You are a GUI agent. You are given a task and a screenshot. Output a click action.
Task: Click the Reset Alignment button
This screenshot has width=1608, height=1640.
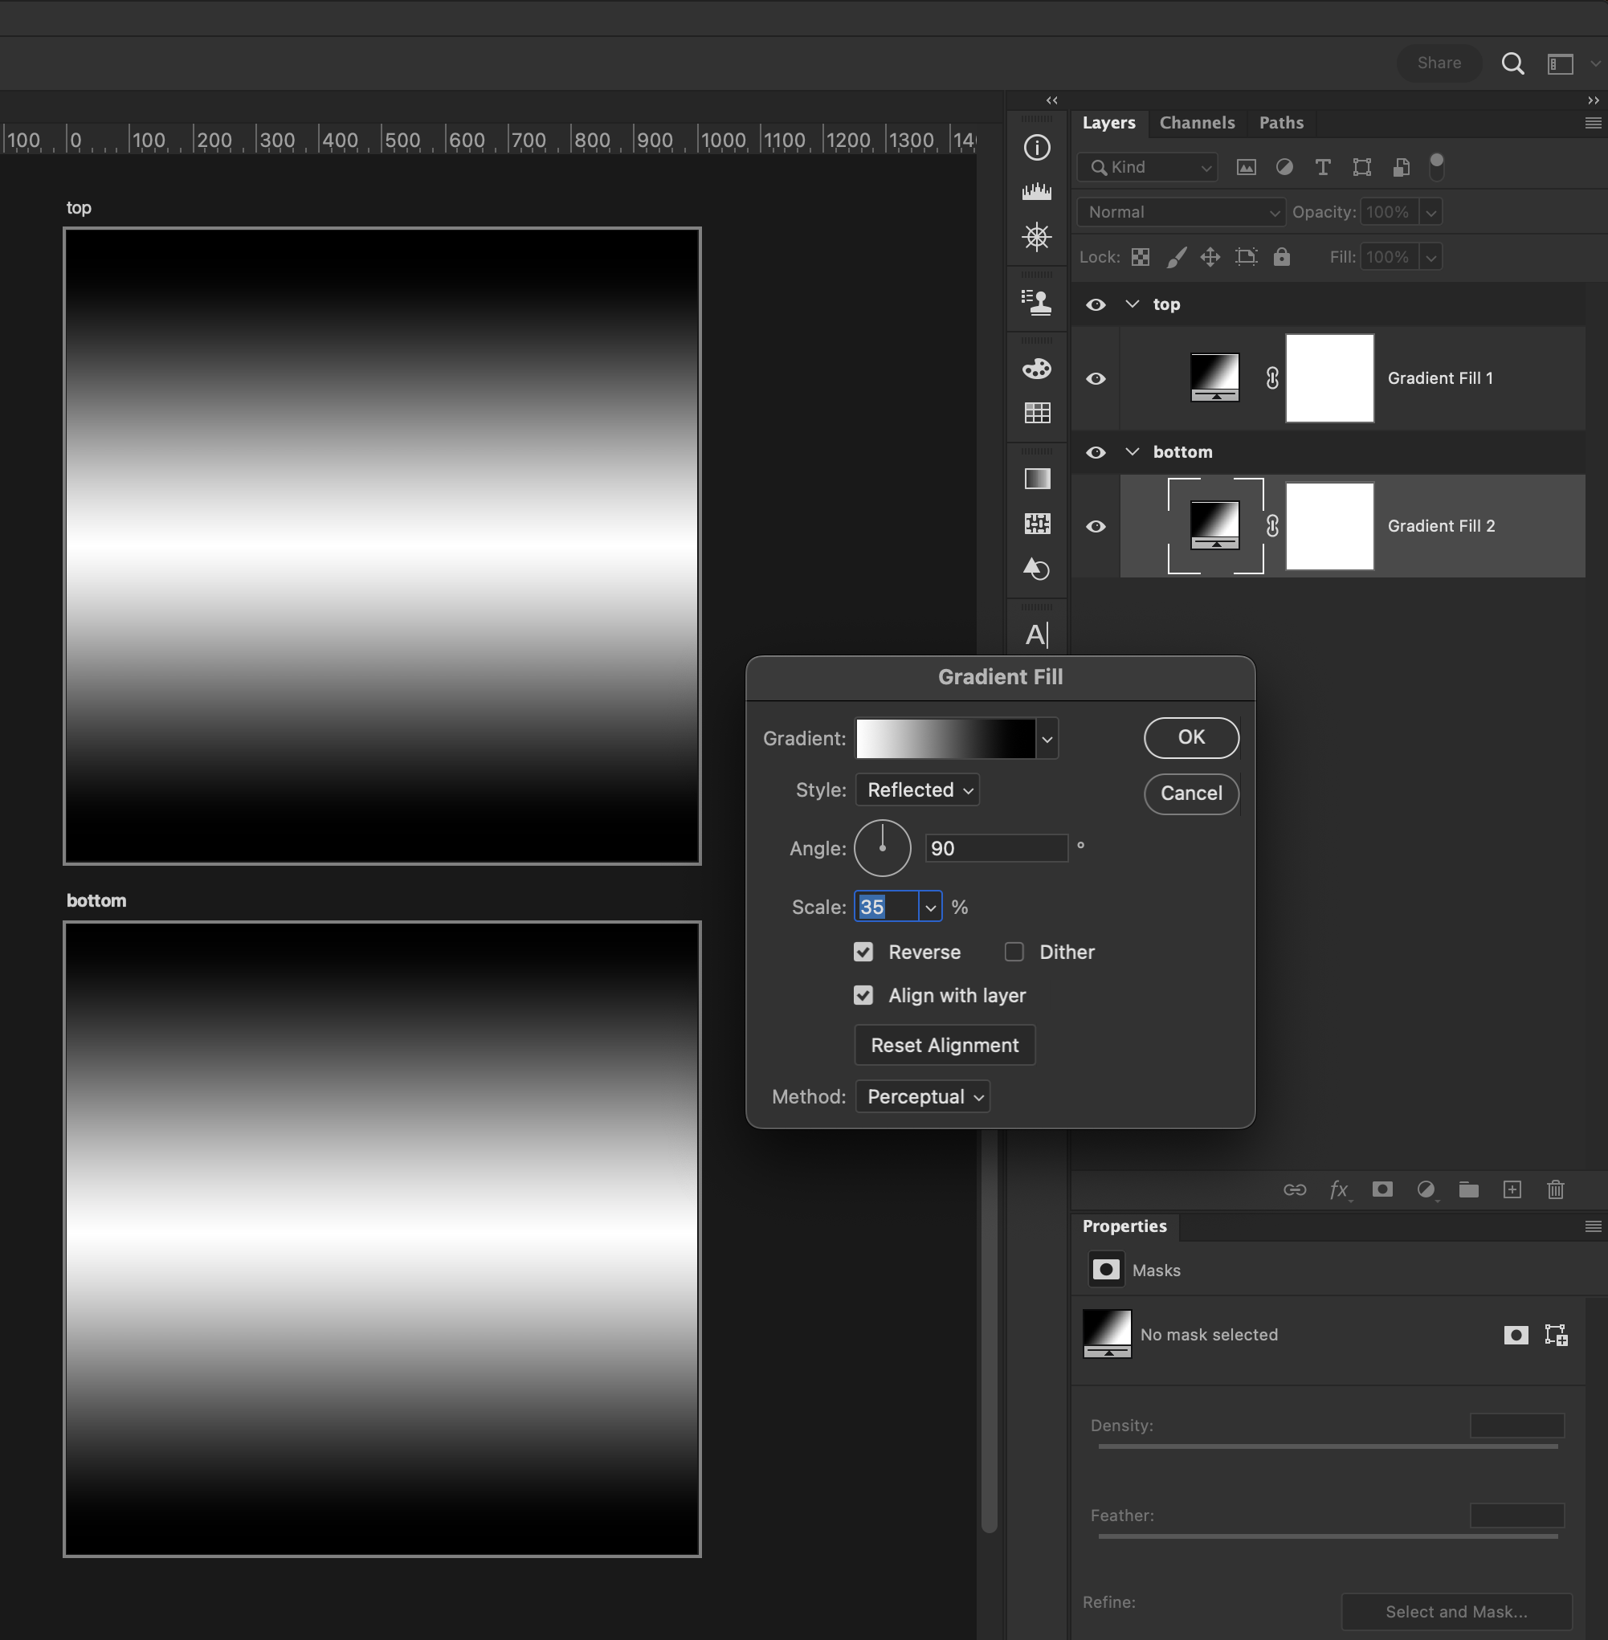[x=945, y=1045]
